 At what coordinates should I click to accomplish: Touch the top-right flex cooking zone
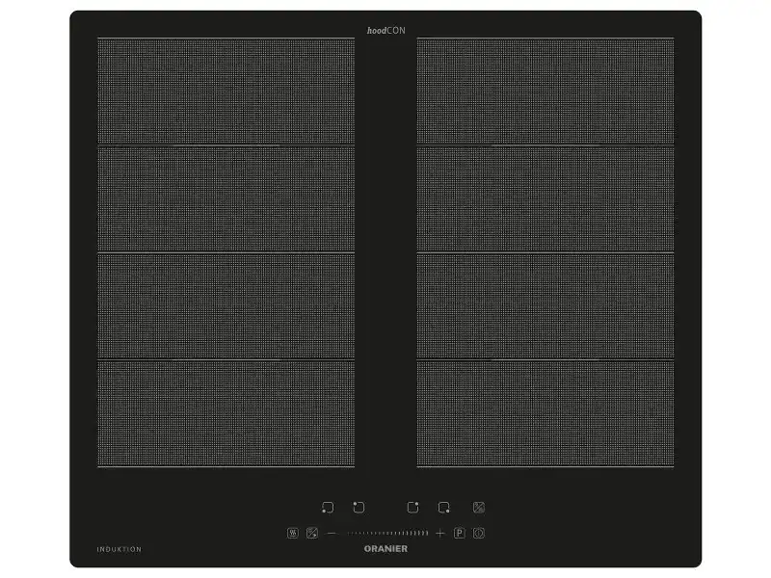[545, 91]
